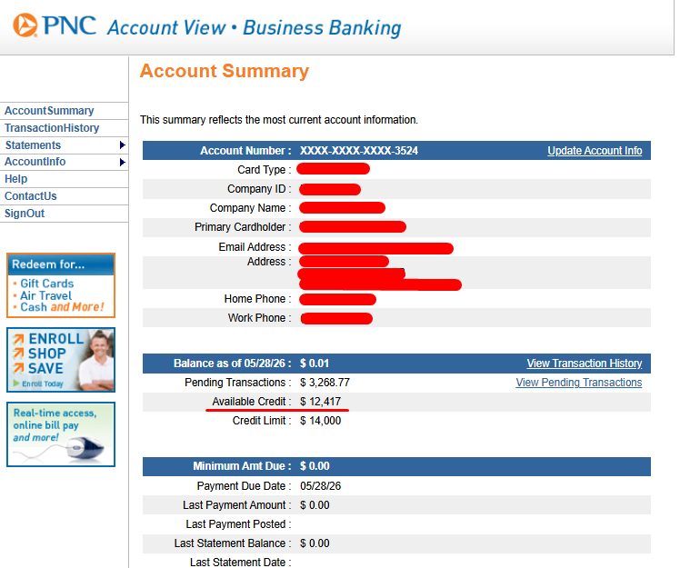The image size is (700, 568).
Task: Select account number XXXX-XXXX-XXXX-3524
Action: pos(359,151)
